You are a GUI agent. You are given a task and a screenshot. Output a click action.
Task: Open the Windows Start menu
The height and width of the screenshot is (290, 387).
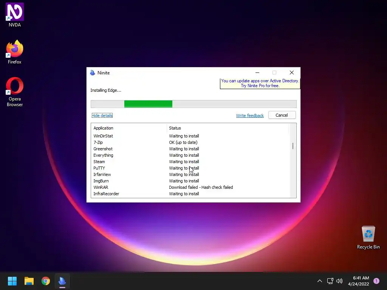(12, 281)
